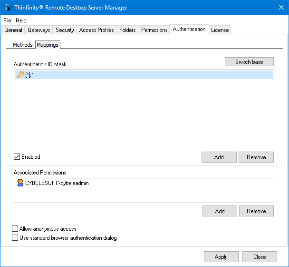This screenshot has height=267, width=289.
Task: Select the CYBELESOFT\cybeleadmin entry
Action: tap(144, 183)
